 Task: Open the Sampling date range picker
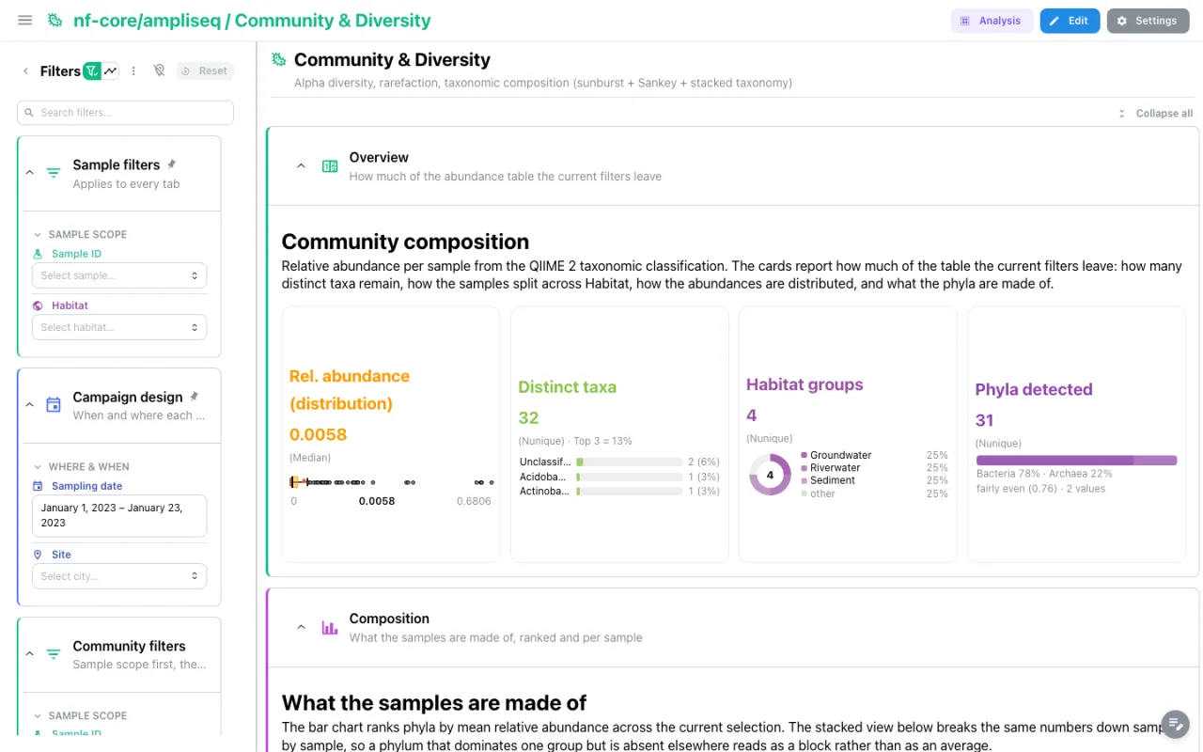pos(119,516)
